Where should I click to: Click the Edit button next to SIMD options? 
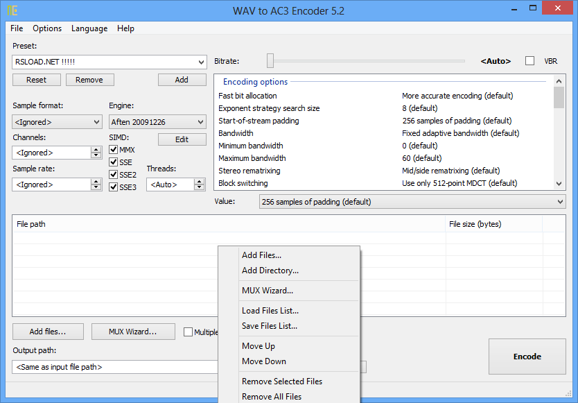182,139
